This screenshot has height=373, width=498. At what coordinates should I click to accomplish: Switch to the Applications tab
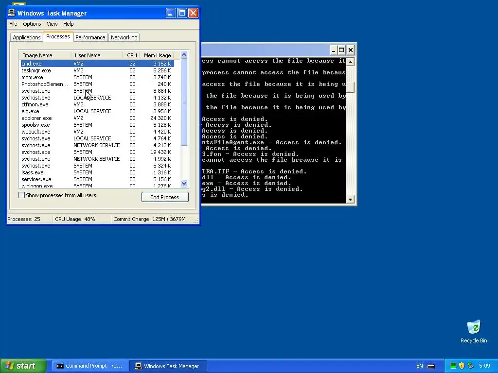point(27,37)
